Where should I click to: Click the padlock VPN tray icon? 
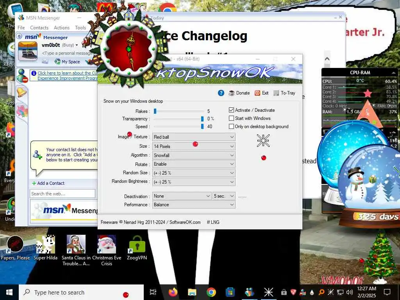tap(284, 292)
